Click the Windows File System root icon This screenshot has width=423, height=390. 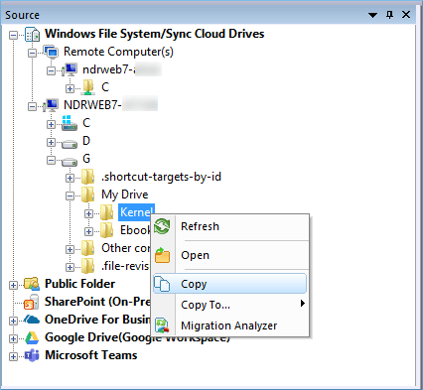(x=33, y=34)
